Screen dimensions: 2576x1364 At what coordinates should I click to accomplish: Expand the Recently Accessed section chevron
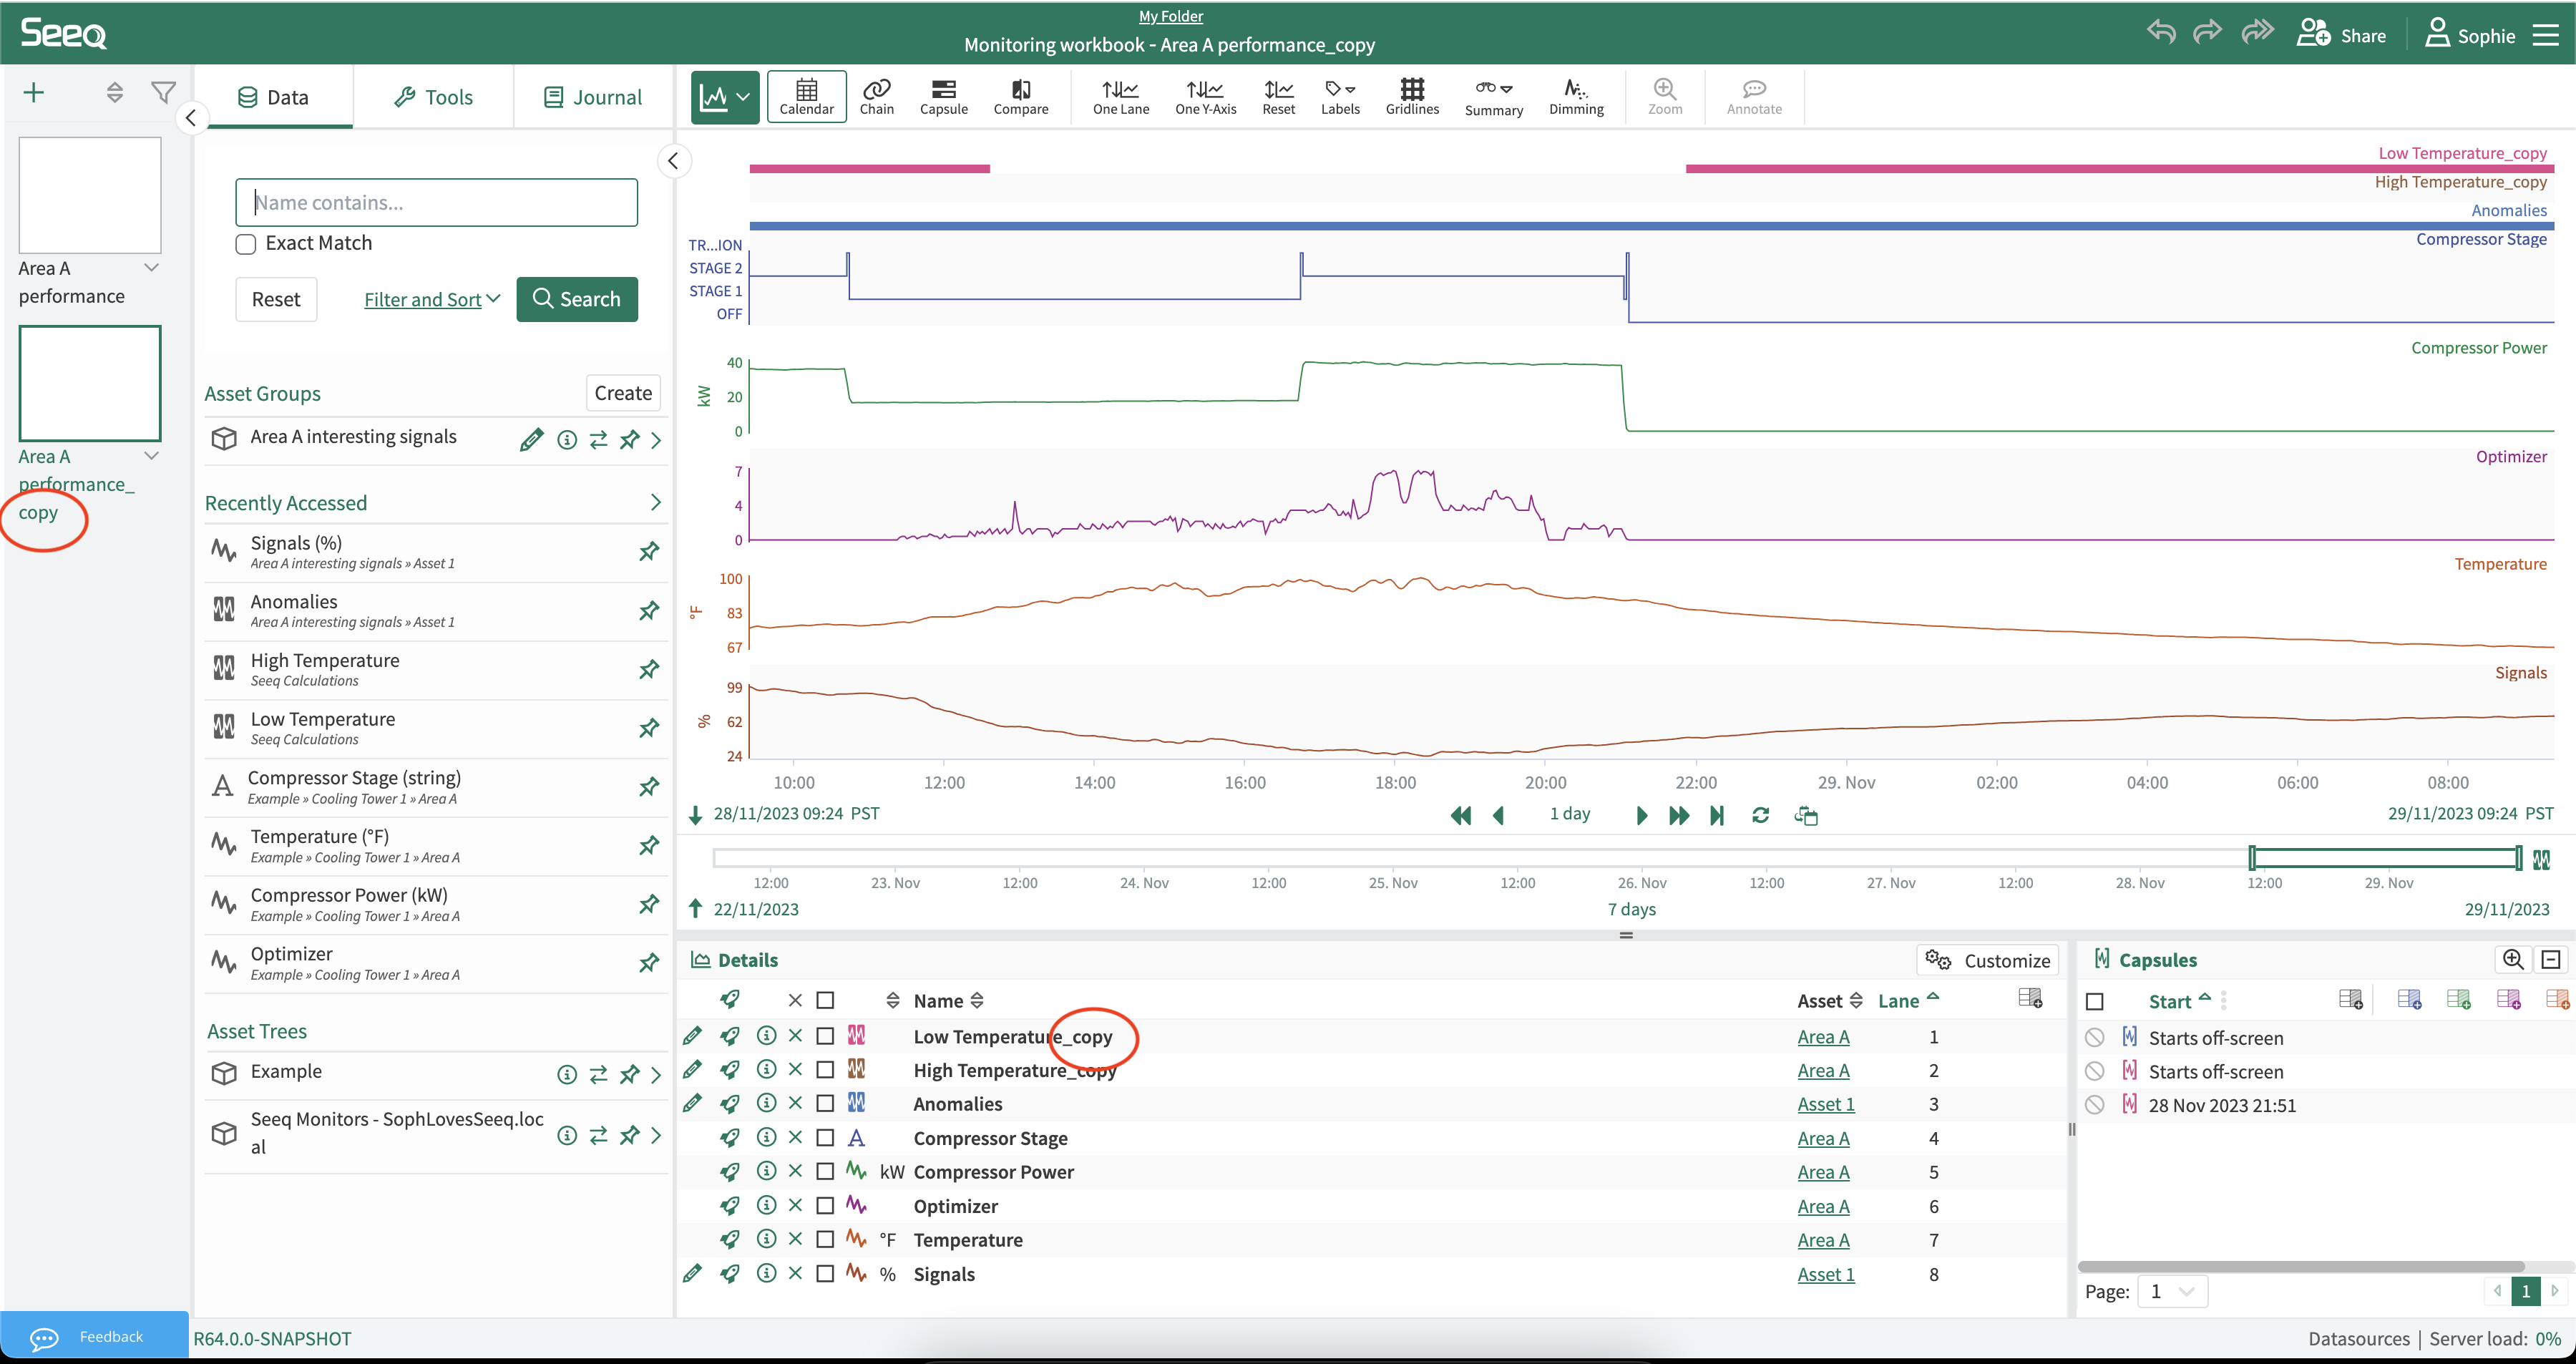click(x=655, y=503)
